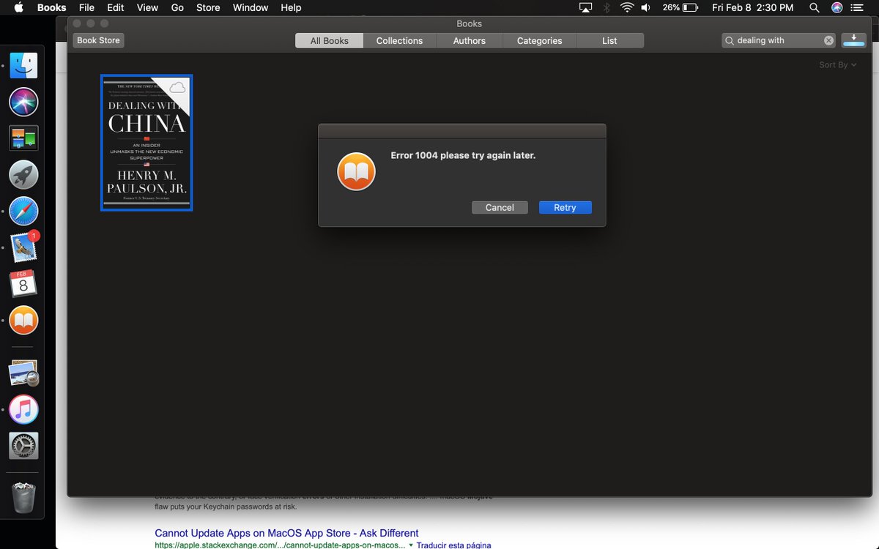Open System Preferences from the dock
Image resolution: width=879 pixels, height=549 pixels.
click(23, 446)
